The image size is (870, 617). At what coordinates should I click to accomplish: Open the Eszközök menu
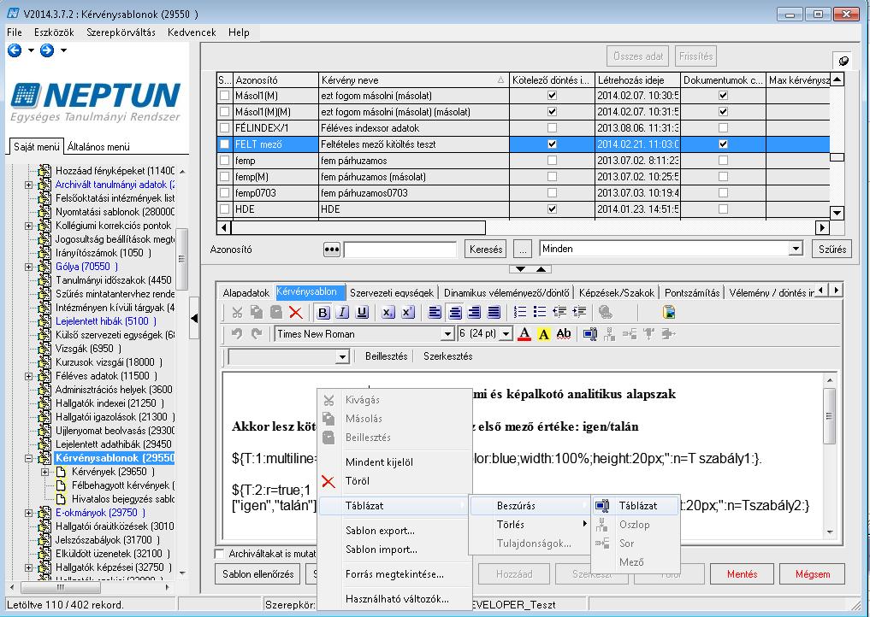(x=54, y=32)
